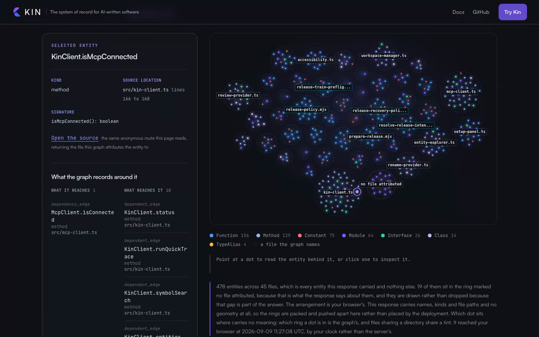Click the Constant 75 legend label
539x337 pixels.
click(x=320, y=236)
